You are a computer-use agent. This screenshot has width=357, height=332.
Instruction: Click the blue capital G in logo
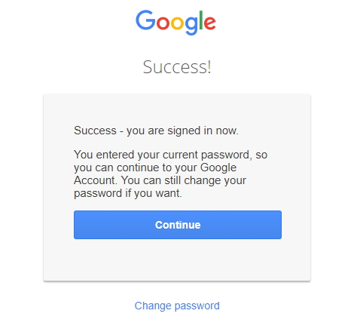145,20
